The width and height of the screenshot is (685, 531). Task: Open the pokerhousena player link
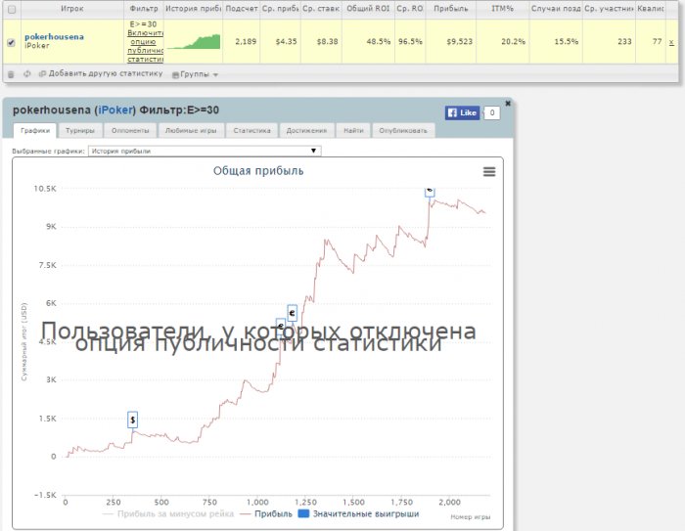click(54, 37)
